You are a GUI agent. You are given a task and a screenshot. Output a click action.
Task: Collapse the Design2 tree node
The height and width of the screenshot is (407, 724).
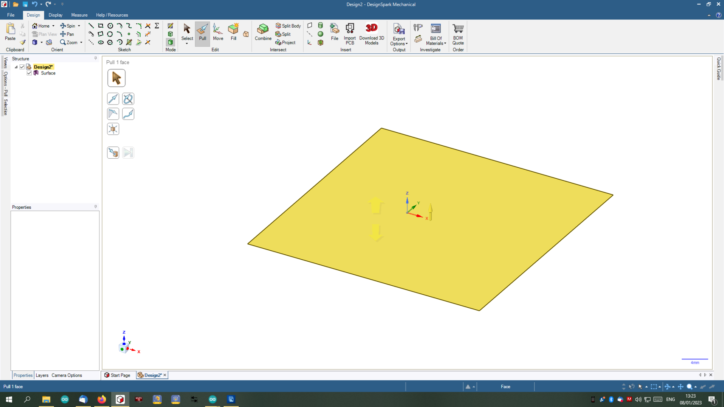click(x=16, y=67)
